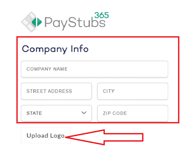Click the PayStubs wordmark text
Viewport: 185px width, 162px height.
coord(75,23)
